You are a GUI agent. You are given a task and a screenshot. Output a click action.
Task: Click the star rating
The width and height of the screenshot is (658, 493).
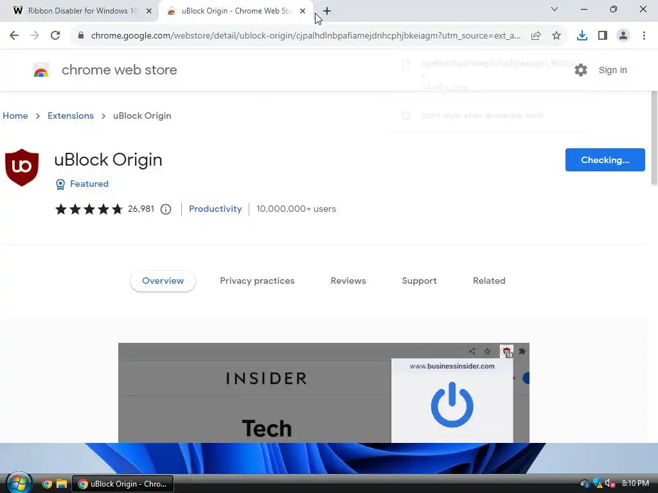[89, 209]
